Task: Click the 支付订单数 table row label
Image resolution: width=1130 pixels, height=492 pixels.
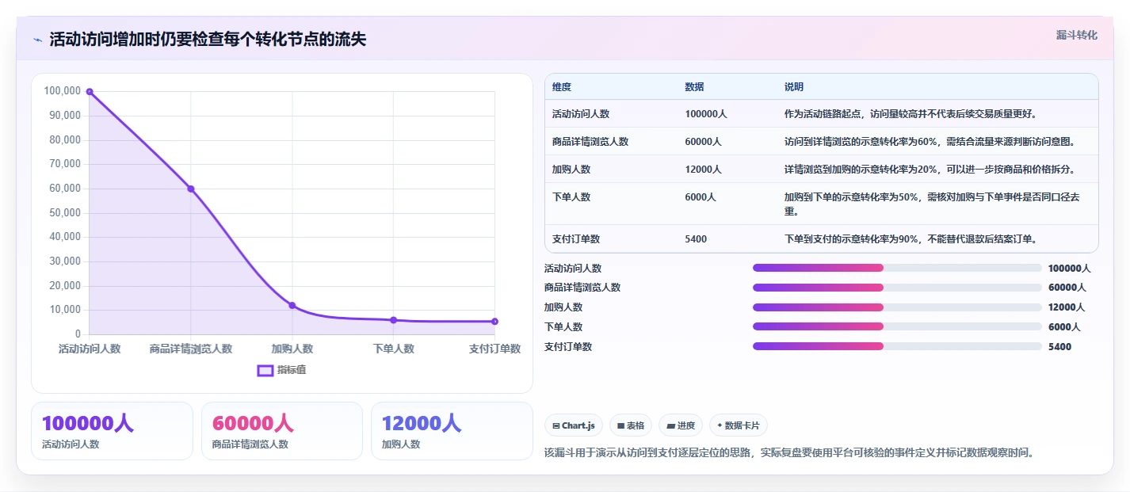Action: coord(576,238)
